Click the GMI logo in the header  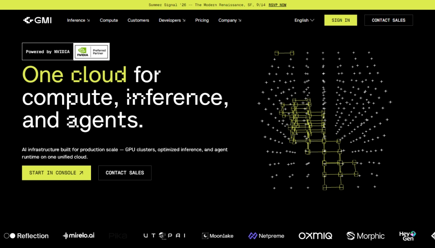37,20
